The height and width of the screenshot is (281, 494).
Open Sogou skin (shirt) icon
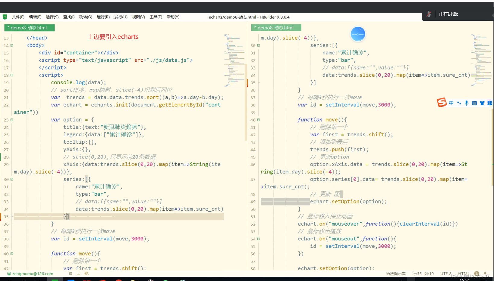[x=482, y=103]
